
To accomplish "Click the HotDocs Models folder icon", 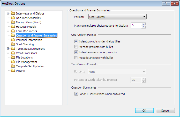I will (x=13, y=27).
